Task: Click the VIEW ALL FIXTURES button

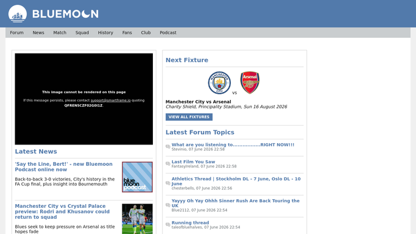Action: pyautogui.click(x=189, y=117)
